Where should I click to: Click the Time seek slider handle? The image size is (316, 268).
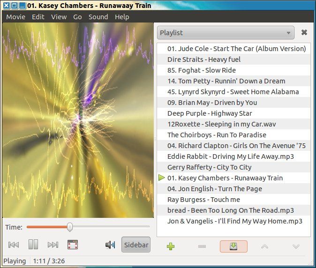click(70, 227)
